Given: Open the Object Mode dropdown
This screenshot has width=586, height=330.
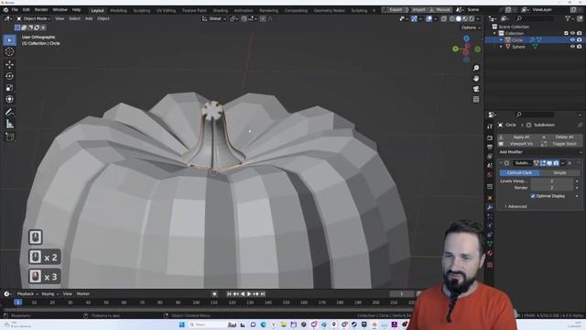Looking at the screenshot, I should (x=34, y=18).
